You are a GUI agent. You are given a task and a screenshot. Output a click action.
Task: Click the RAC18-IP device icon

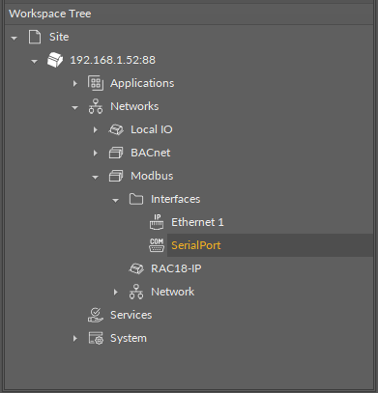pyautogui.click(x=136, y=268)
